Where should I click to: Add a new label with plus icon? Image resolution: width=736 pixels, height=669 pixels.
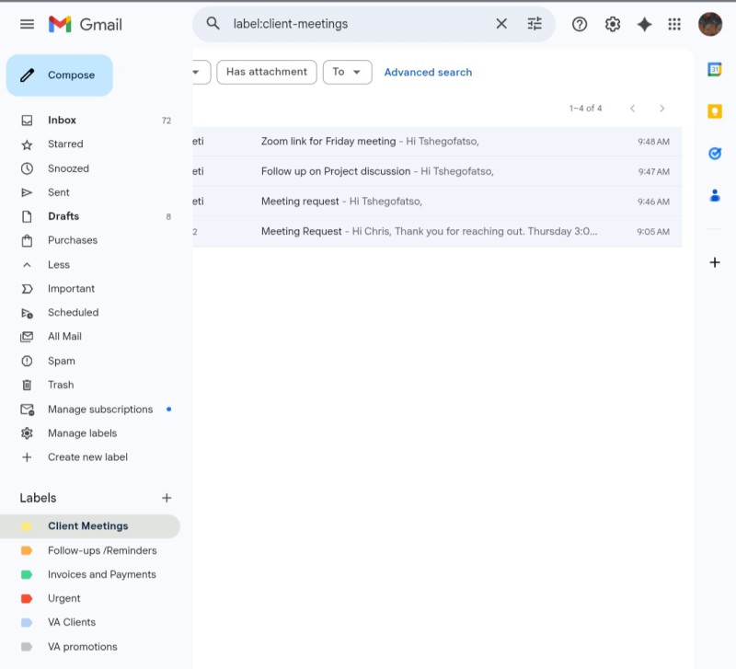point(167,498)
